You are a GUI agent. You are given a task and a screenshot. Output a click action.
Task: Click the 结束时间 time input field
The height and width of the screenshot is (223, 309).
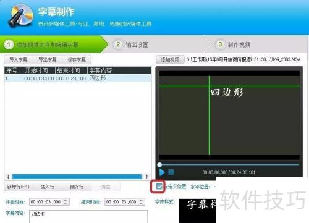click(x=125, y=202)
